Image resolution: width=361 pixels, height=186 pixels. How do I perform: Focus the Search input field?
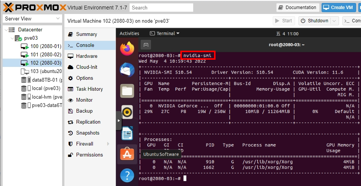161,8
